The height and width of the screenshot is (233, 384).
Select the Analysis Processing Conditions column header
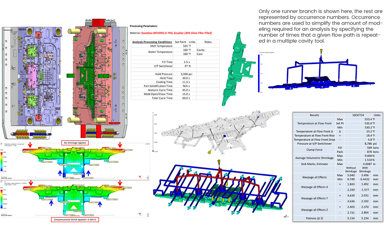coord(152,42)
